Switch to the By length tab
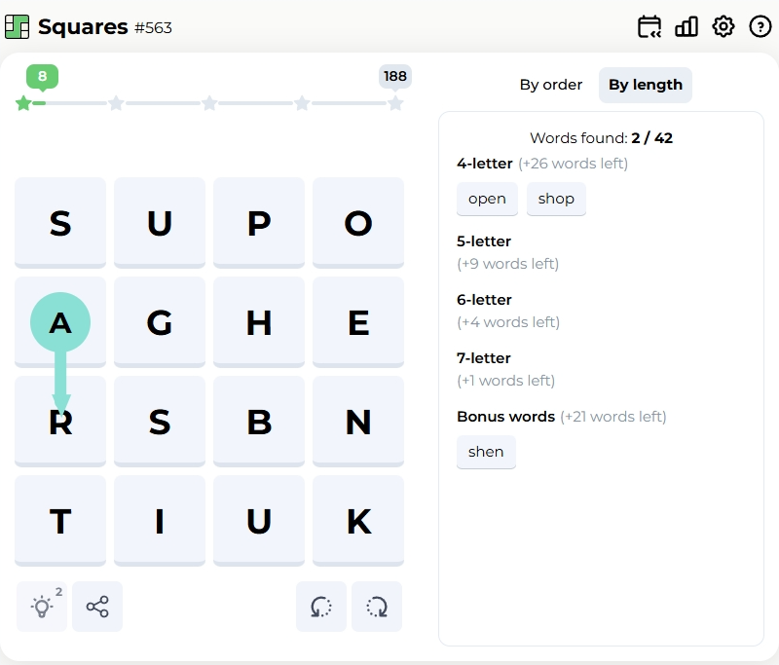The width and height of the screenshot is (779, 665). [646, 85]
